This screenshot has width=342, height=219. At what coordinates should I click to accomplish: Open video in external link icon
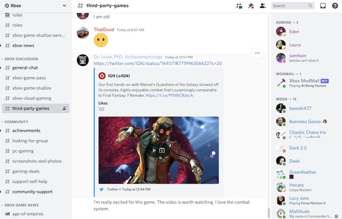[162, 150]
